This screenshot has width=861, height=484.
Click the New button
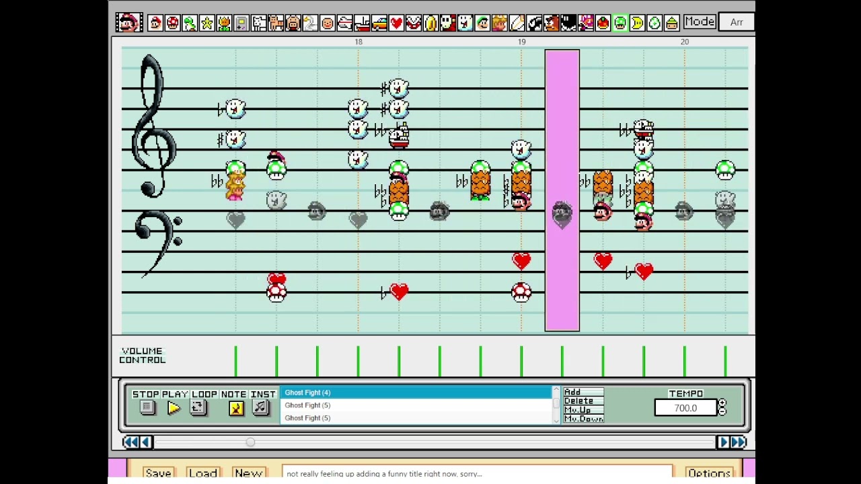(248, 473)
